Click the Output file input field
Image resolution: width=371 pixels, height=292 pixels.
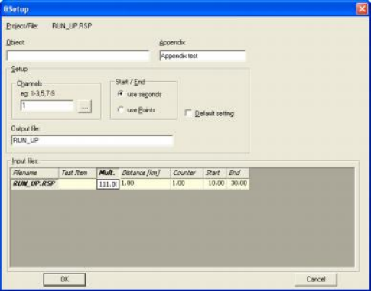pyautogui.click(x=92, y=141)
